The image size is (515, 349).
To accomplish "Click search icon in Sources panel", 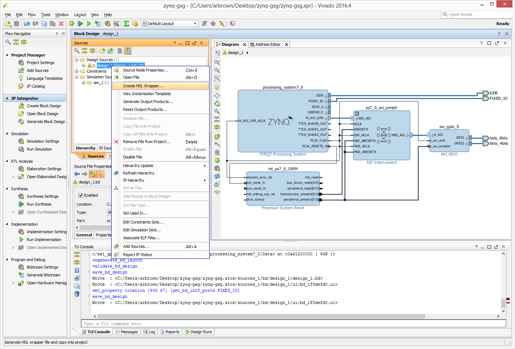I will 77,51.
